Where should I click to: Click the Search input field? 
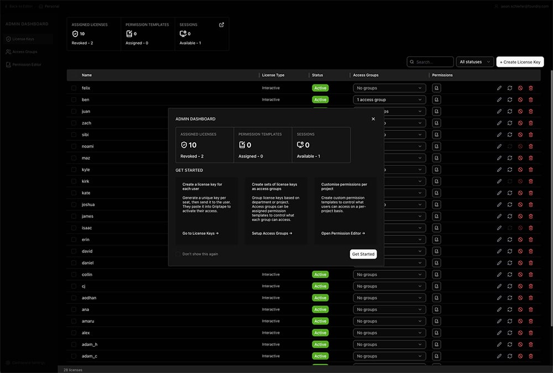pos(430,62)
